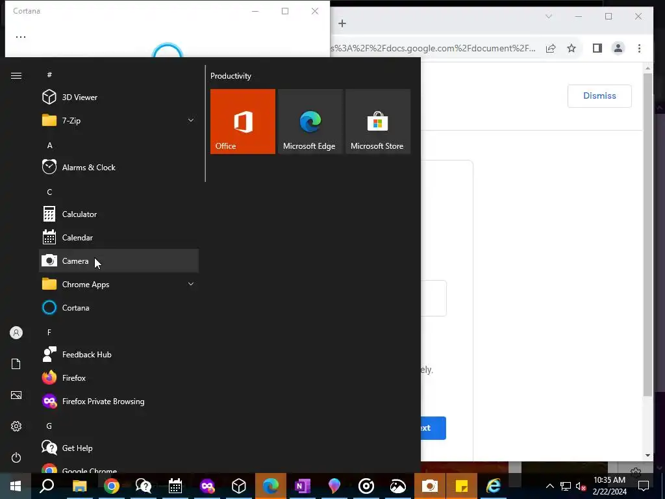Viewport: 665px width, 499px height.
Task: Click the text input box in Chrome page
Action: click(x=433, y=298)
